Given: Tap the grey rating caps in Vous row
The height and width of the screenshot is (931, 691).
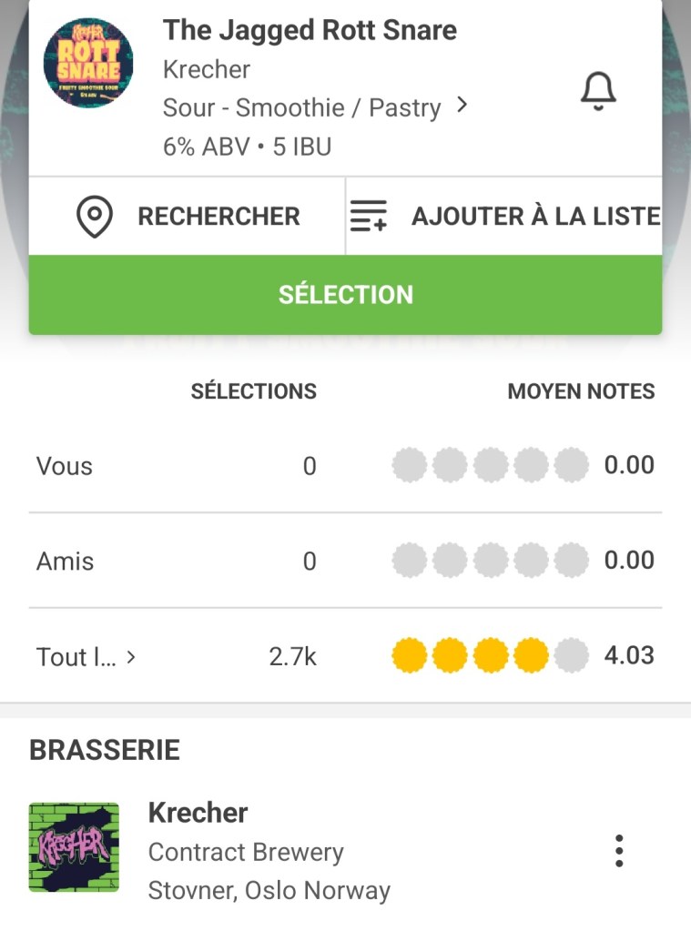Looking at the screenshot, I should pos(490,466).
